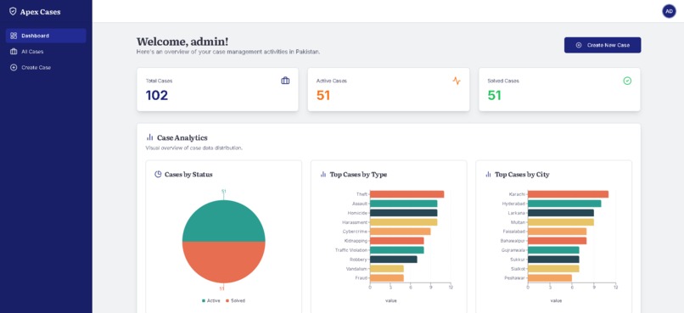Click the green Active slice of pie chart

click(x=224, y=221)
